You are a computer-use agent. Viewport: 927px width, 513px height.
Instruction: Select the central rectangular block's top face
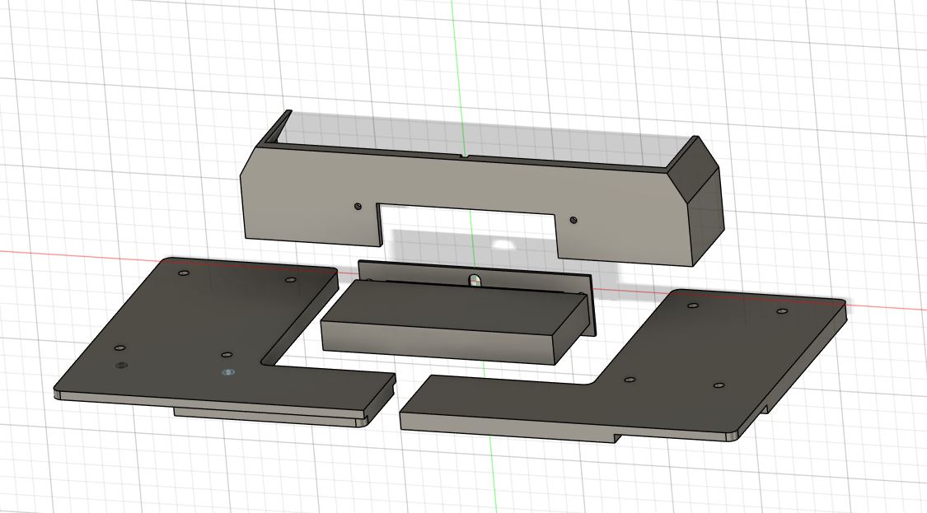[454, 309]
